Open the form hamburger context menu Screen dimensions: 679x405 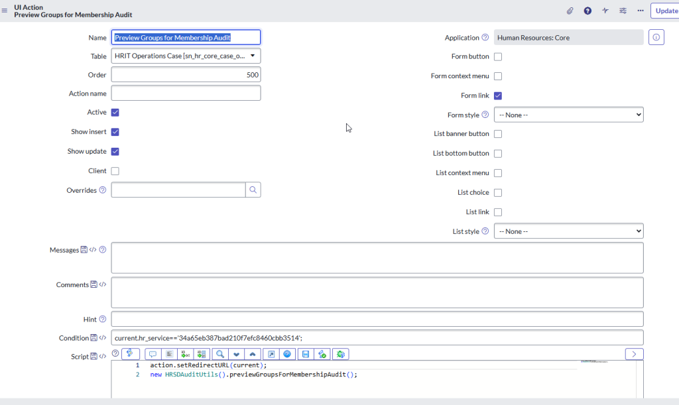(x=5, y=11)
